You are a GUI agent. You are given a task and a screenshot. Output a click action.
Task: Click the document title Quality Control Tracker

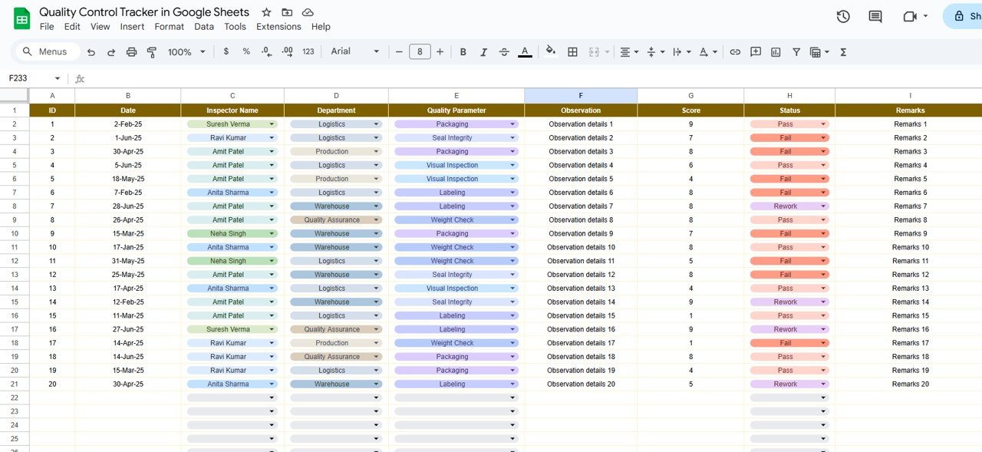144,12
